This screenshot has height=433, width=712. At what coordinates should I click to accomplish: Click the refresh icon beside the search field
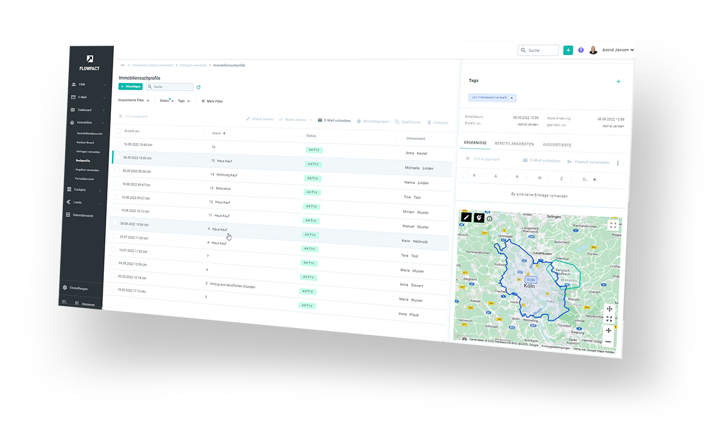pyautogui.click(x=198, y=87)
